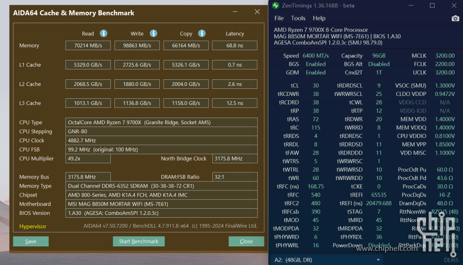Click the ProcDqDs value Hi-Z
The height and width of the screenshot is (265, 463).
(445, 195)
